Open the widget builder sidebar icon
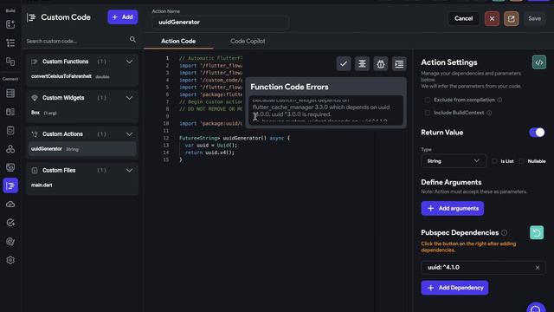The image size is (554, 312). click(10, 24)
